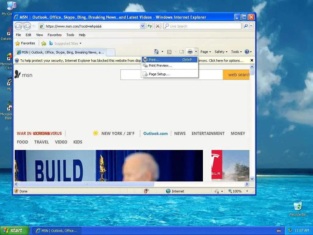The image size is (313, 235).
Task: Collapse the Print dropdown arrow
Action: tap(196, 52)
